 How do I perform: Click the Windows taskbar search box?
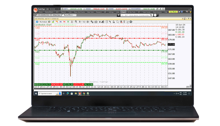(x=50, y=93)
